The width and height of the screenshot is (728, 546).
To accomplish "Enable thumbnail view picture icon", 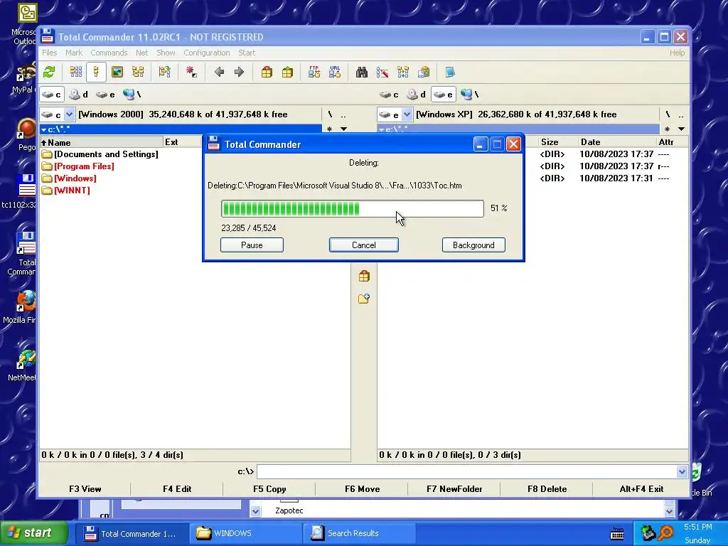I will coord(117,72).
